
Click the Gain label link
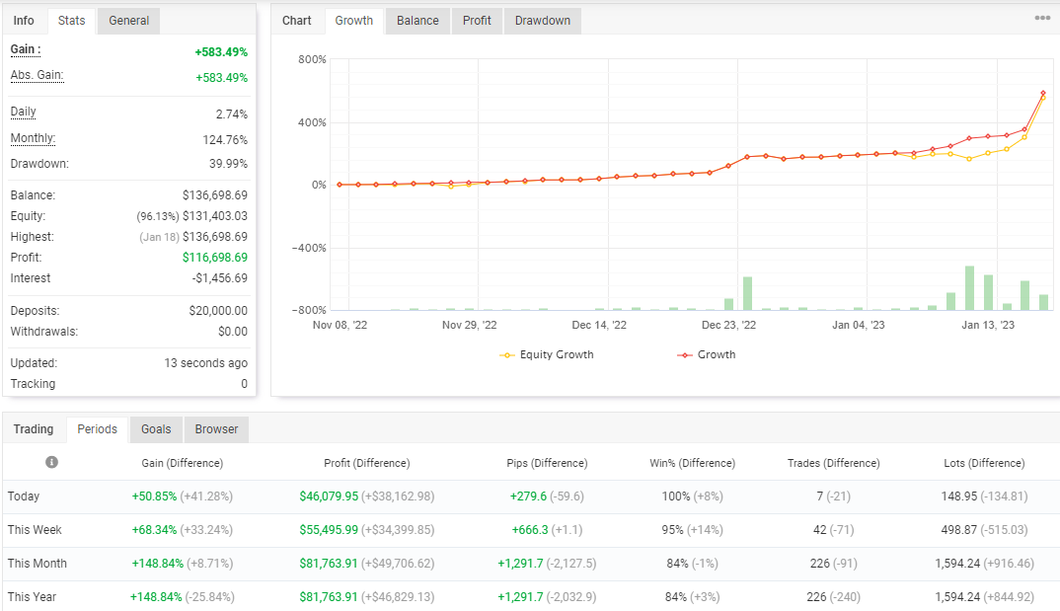[x=26, y=49]
